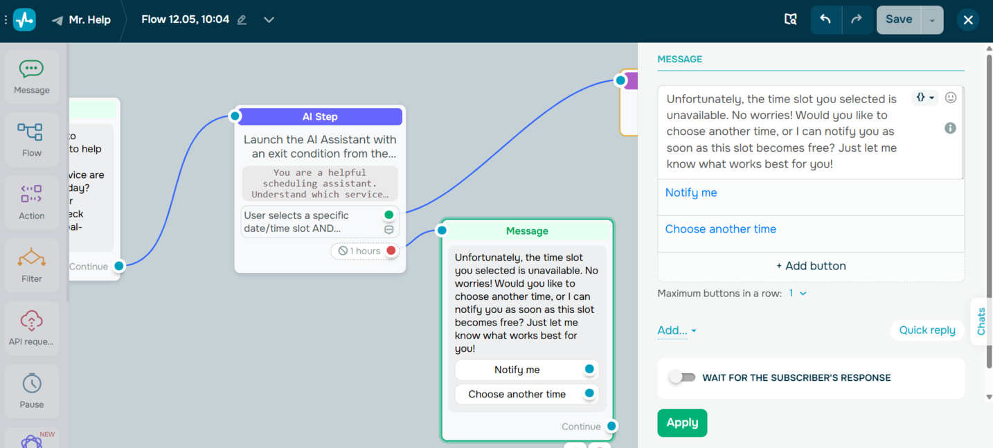Click the red 1 hours timeout connector
The height and width of the screenshot is (448, 993).
391,251
